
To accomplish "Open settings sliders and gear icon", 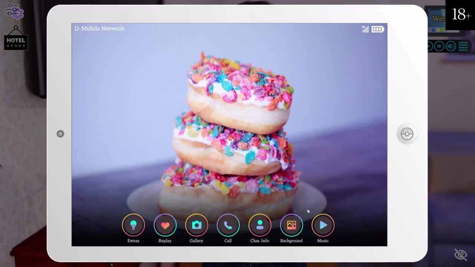I will (x=14, y=11).
